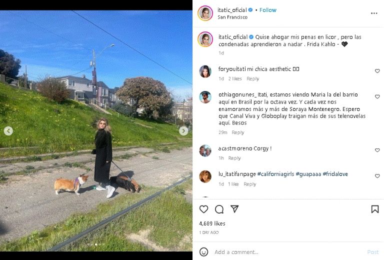Like lu_itatifanpage's hashtag comment
Viewport: 384px width, 260px height.
(377, 176)
